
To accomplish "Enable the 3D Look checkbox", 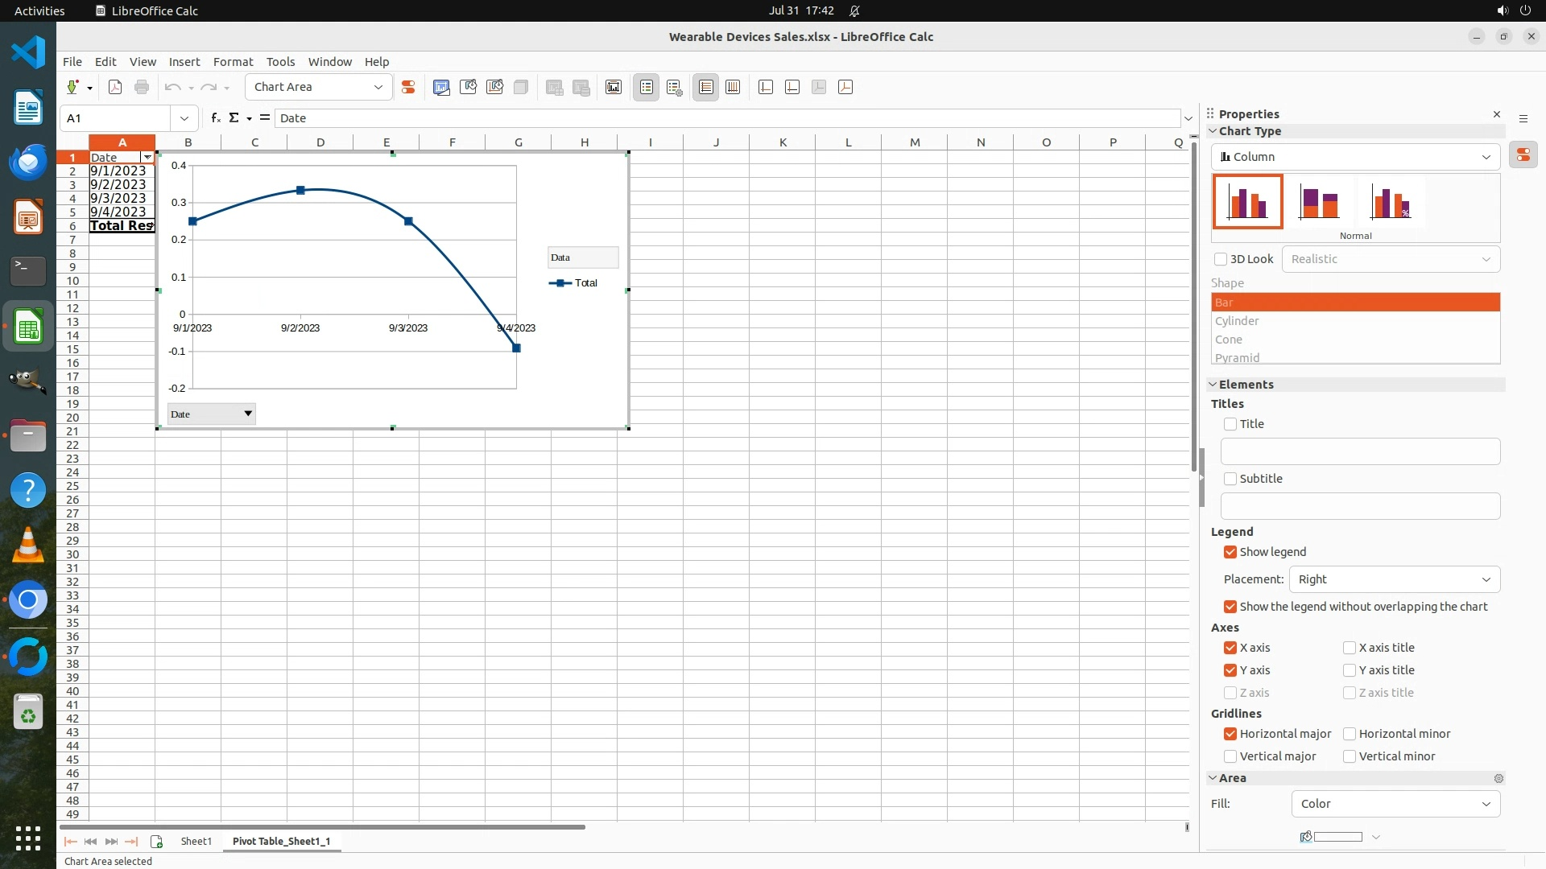I will click(x=1221, y=259).
